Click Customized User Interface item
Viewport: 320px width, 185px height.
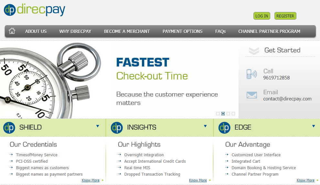point(256,155)
